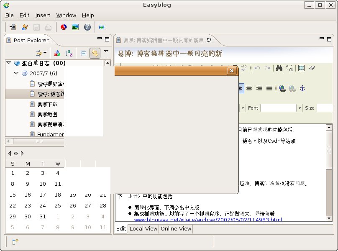Close the 易博 editor tab
This screenshot has width=338, height=251.
209,40
